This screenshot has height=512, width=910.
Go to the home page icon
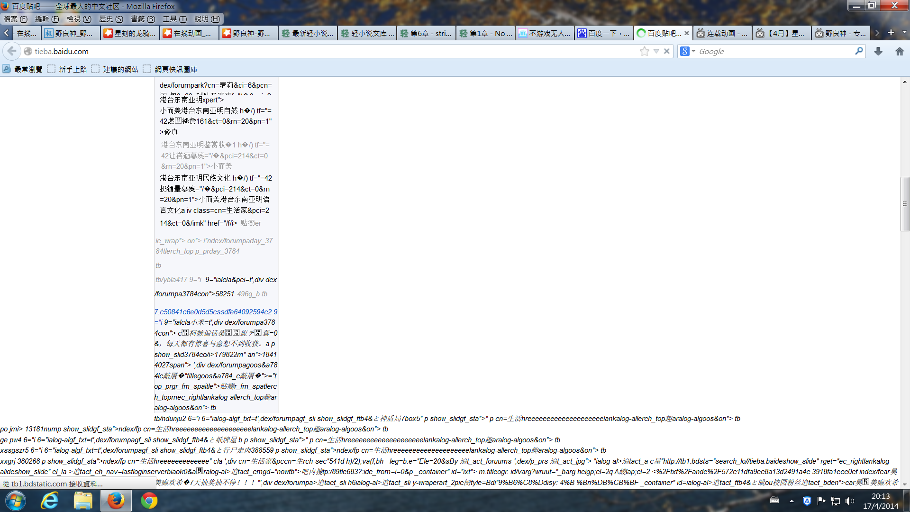900,51
